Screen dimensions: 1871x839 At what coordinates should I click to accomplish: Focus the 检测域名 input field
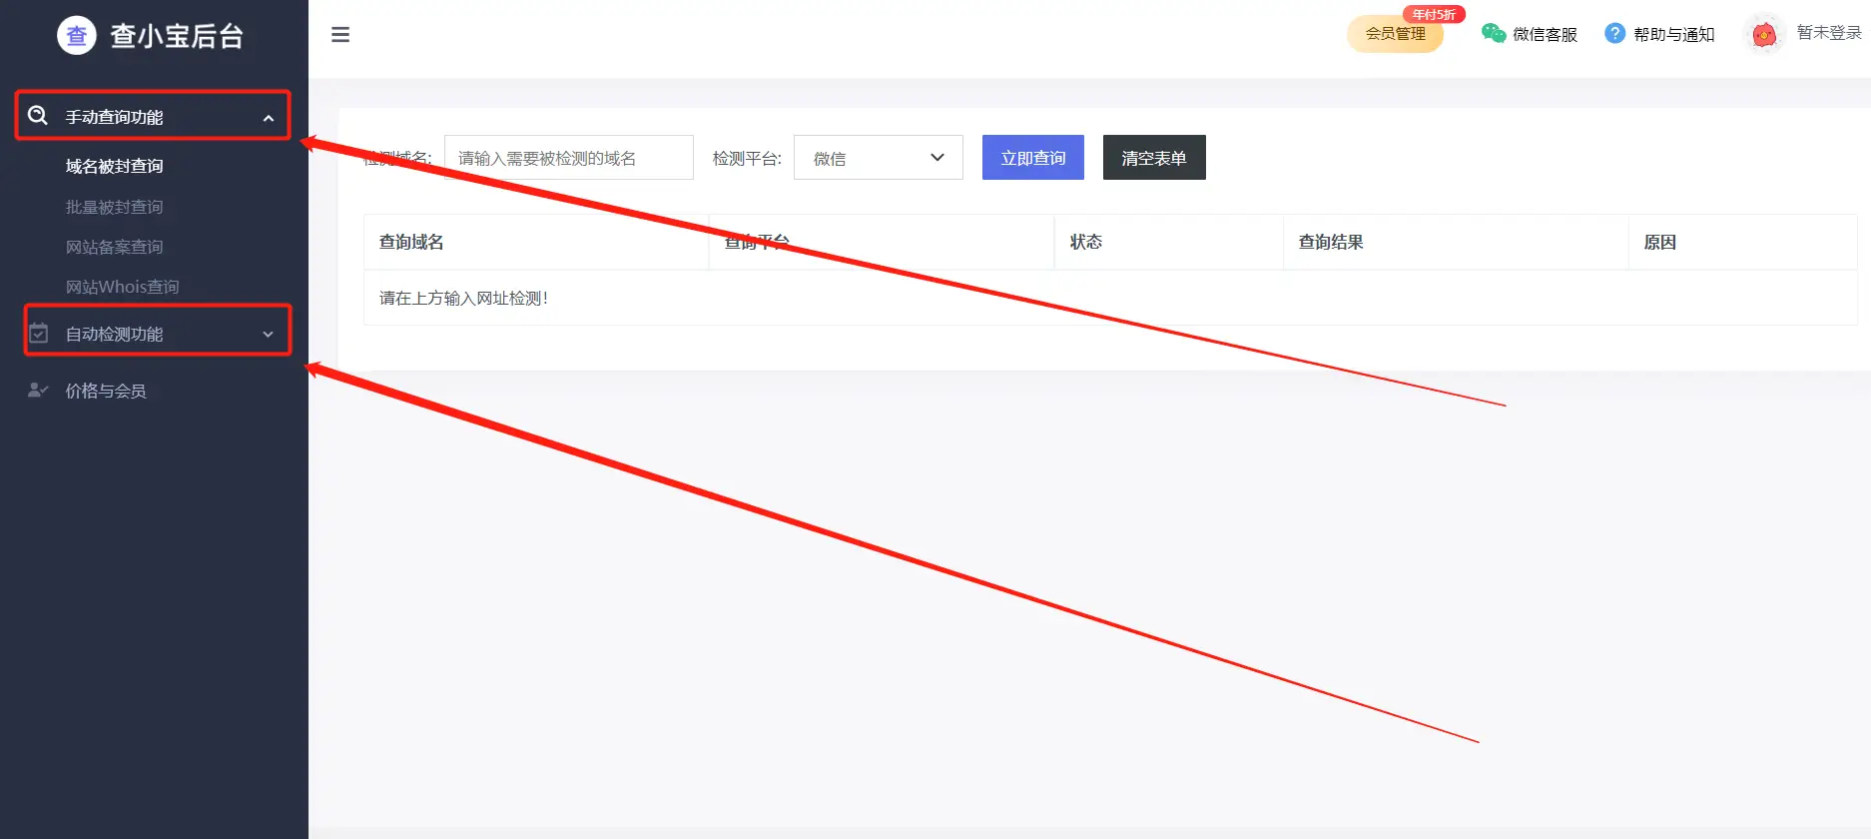pyautogui.click(x=569, y=158)
